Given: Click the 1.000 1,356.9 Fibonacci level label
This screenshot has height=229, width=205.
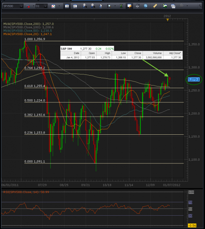Looking at the screenshot, I should [x=35, y=39].
